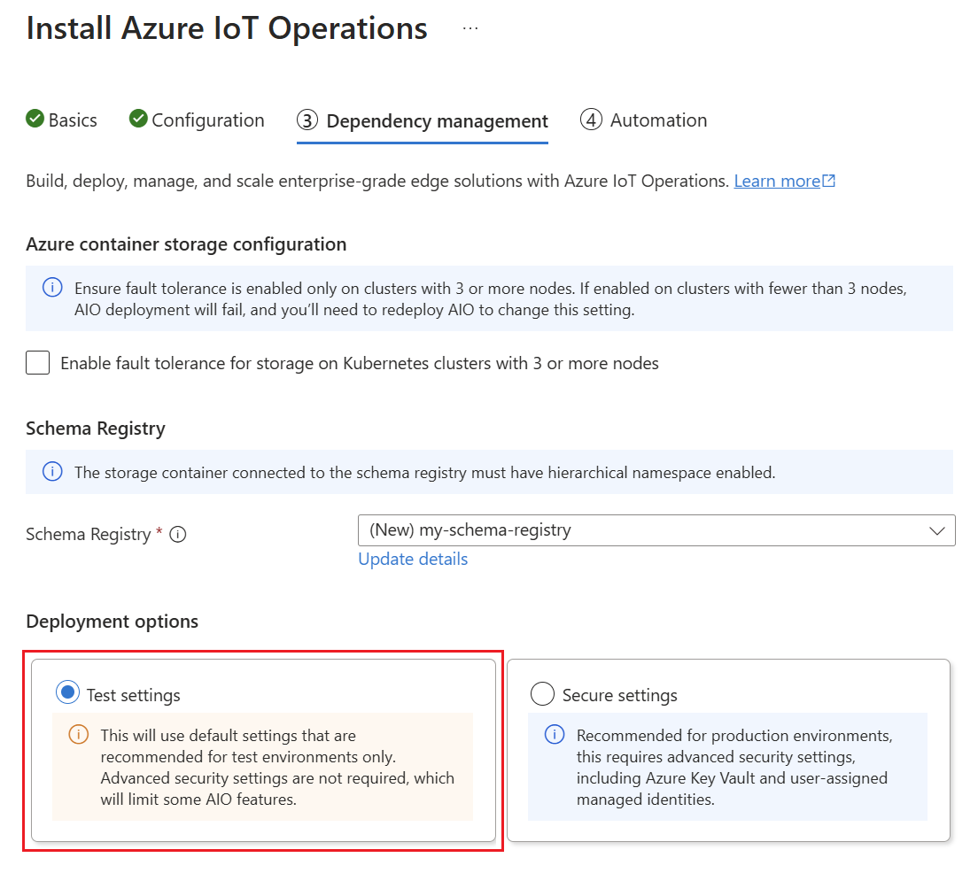Image resolution: width=978 pixels, height=873 pixels.
Task: Click the external link icon on Learn more
Action: 828,180
